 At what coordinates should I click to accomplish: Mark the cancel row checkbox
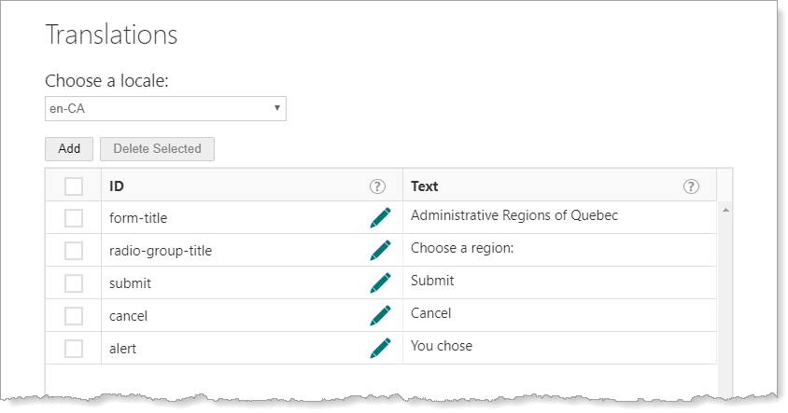click(x=74, y=316)
